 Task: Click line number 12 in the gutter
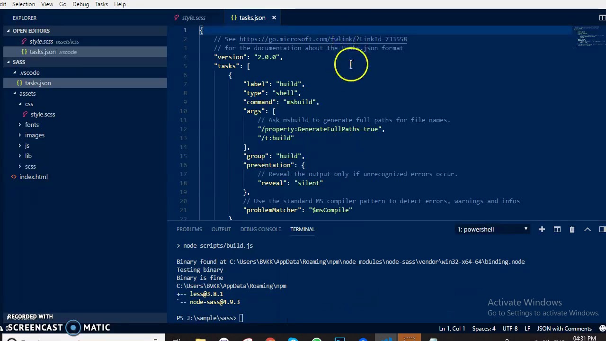click(183, 129)
